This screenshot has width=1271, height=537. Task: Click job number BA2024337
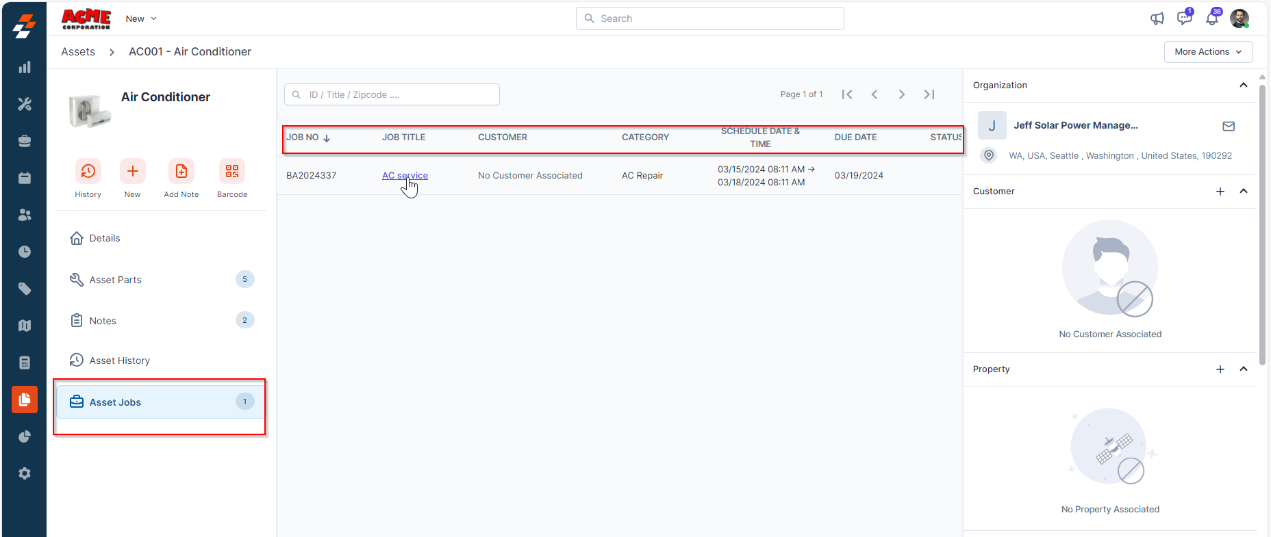tap(312, 176)
